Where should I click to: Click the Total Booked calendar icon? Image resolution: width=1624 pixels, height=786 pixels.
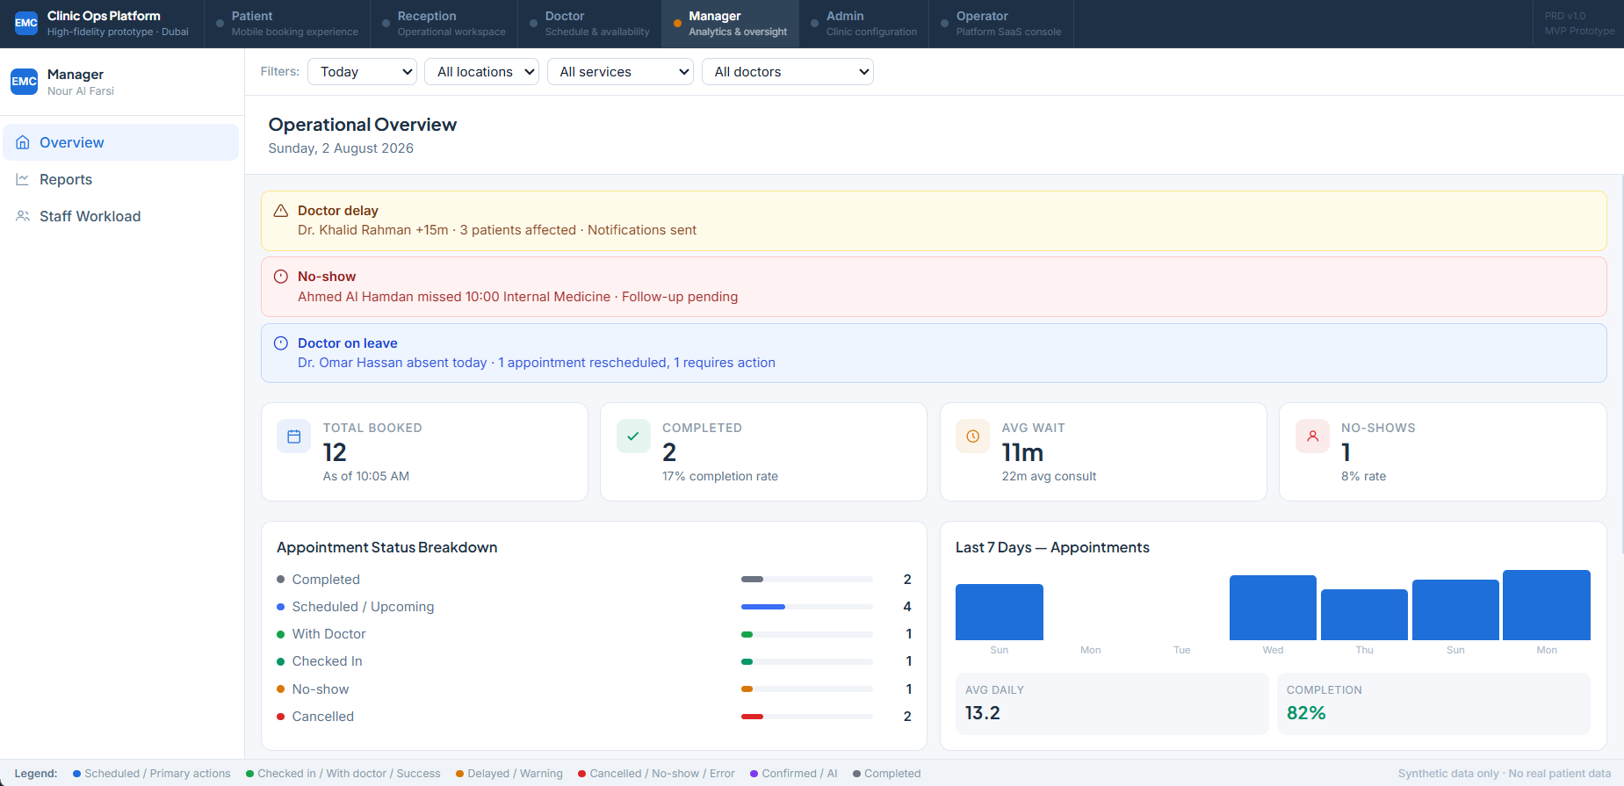(294, 436)
